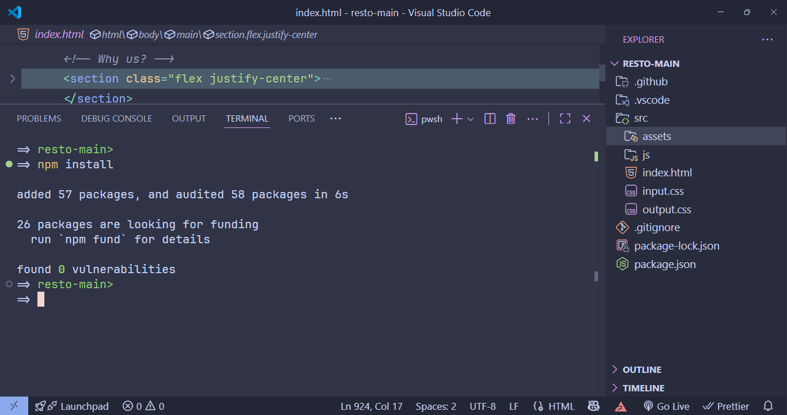
Task: Start the server with Go Live
Action: click(666, 406)
